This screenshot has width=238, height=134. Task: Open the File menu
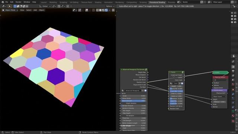[x=7, y=2]
